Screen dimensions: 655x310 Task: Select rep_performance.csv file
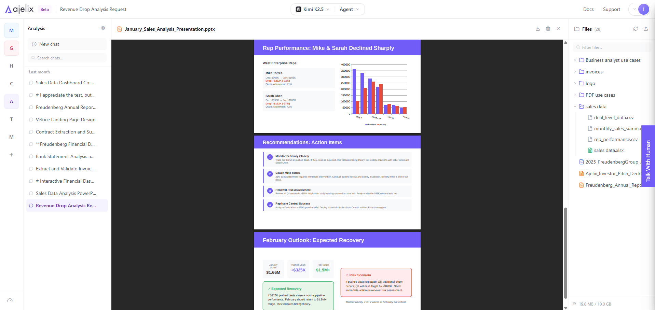point(615,139)
